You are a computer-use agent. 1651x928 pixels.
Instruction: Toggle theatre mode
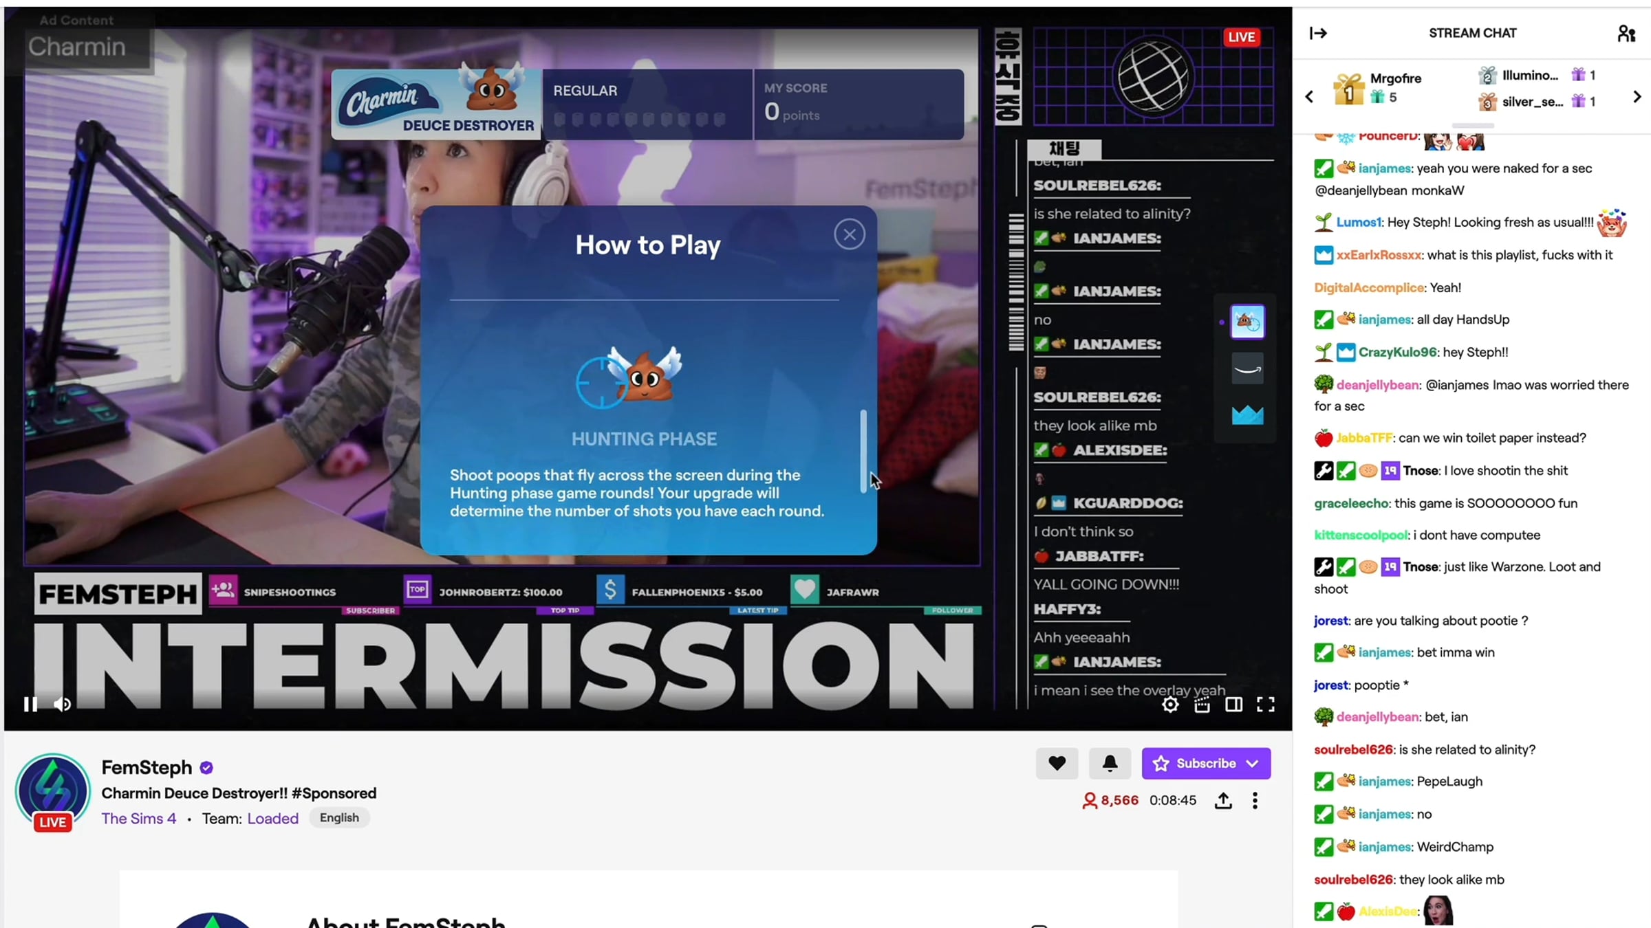(x=1233, y=705)
